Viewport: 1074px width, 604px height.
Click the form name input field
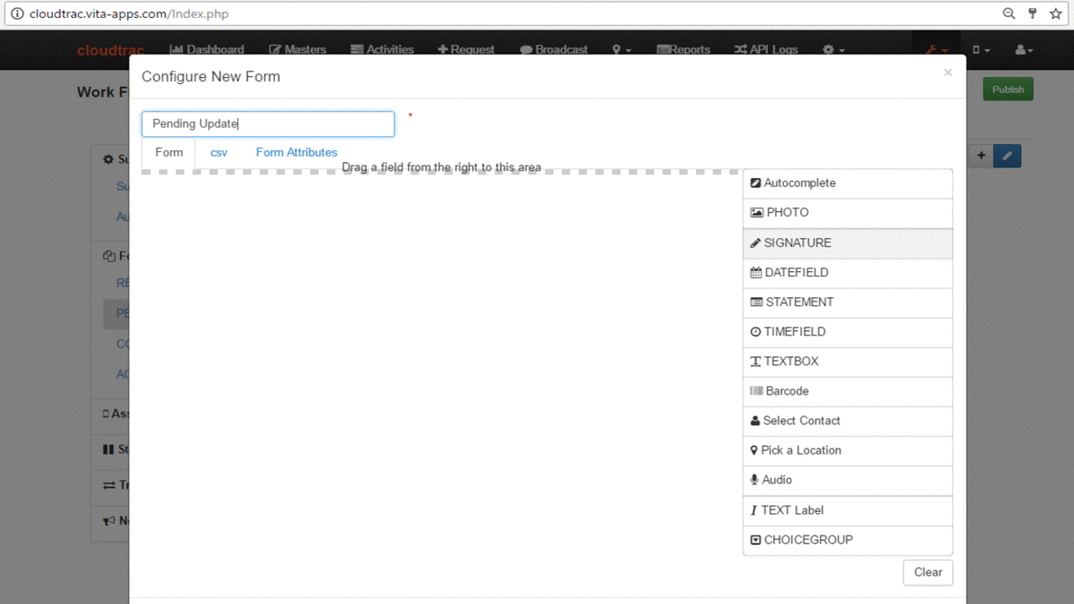click(x=268, y=123)
